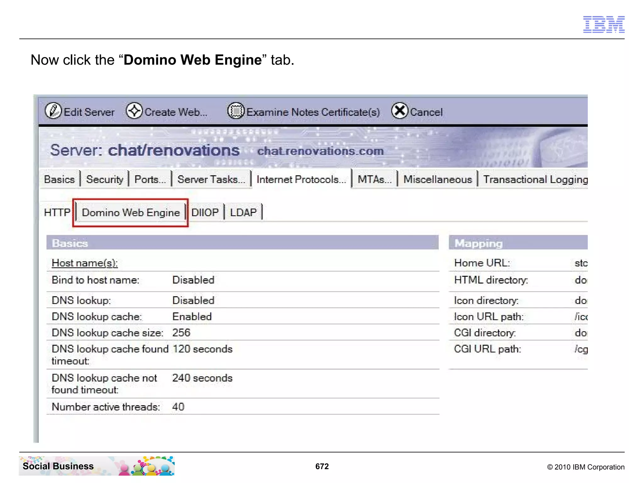
Task: Click the CGI URL path label
Action: [487, 349]
